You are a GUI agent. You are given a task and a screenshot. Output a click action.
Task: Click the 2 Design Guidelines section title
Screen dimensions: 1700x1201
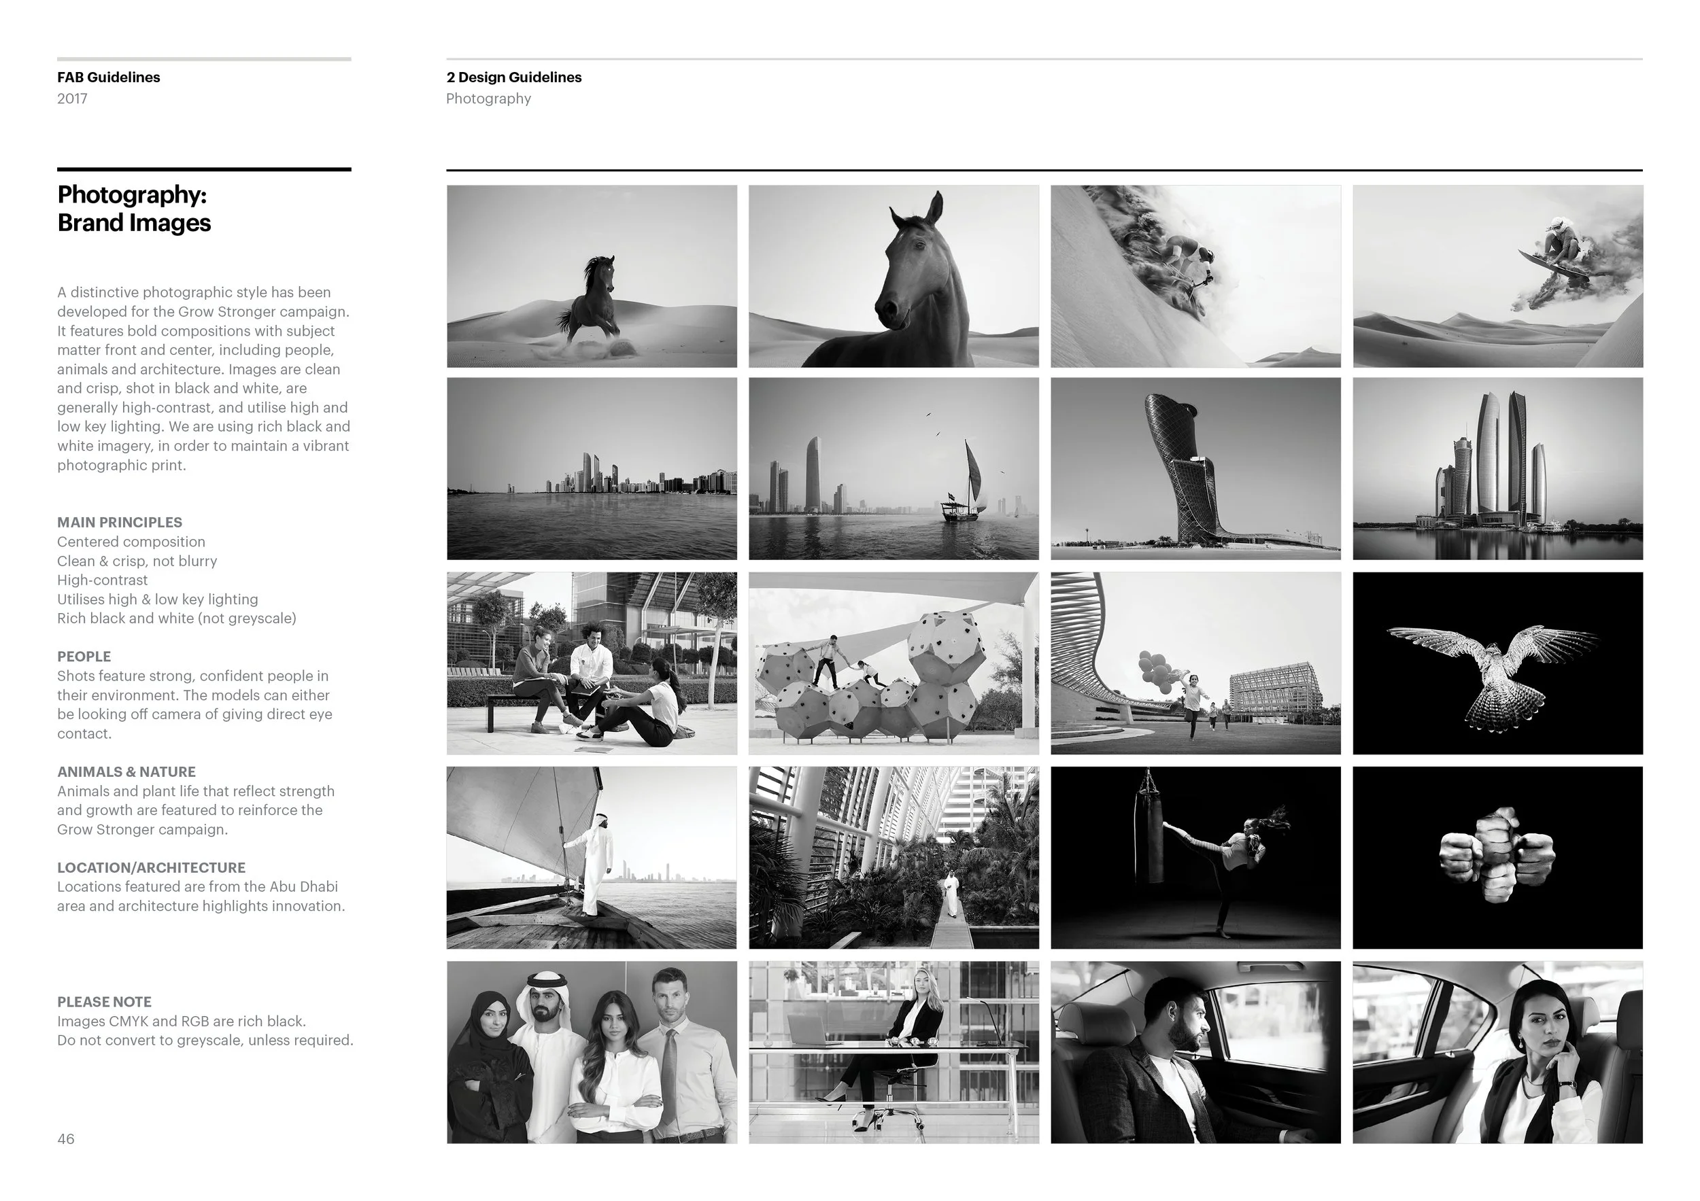[514, 77]
